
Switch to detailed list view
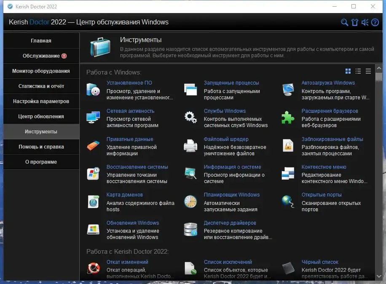[358, 71]
